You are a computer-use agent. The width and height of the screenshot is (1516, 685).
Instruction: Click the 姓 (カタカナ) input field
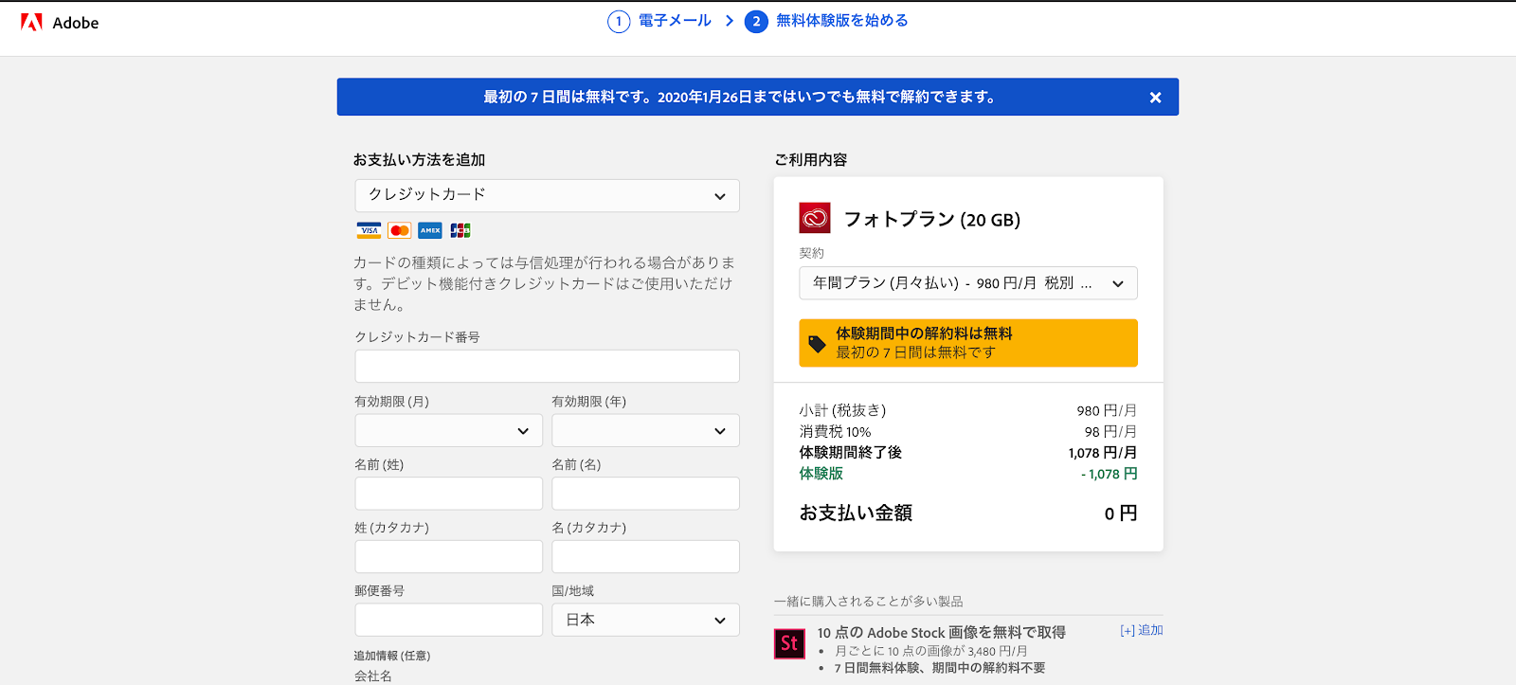tap(448, 556)
